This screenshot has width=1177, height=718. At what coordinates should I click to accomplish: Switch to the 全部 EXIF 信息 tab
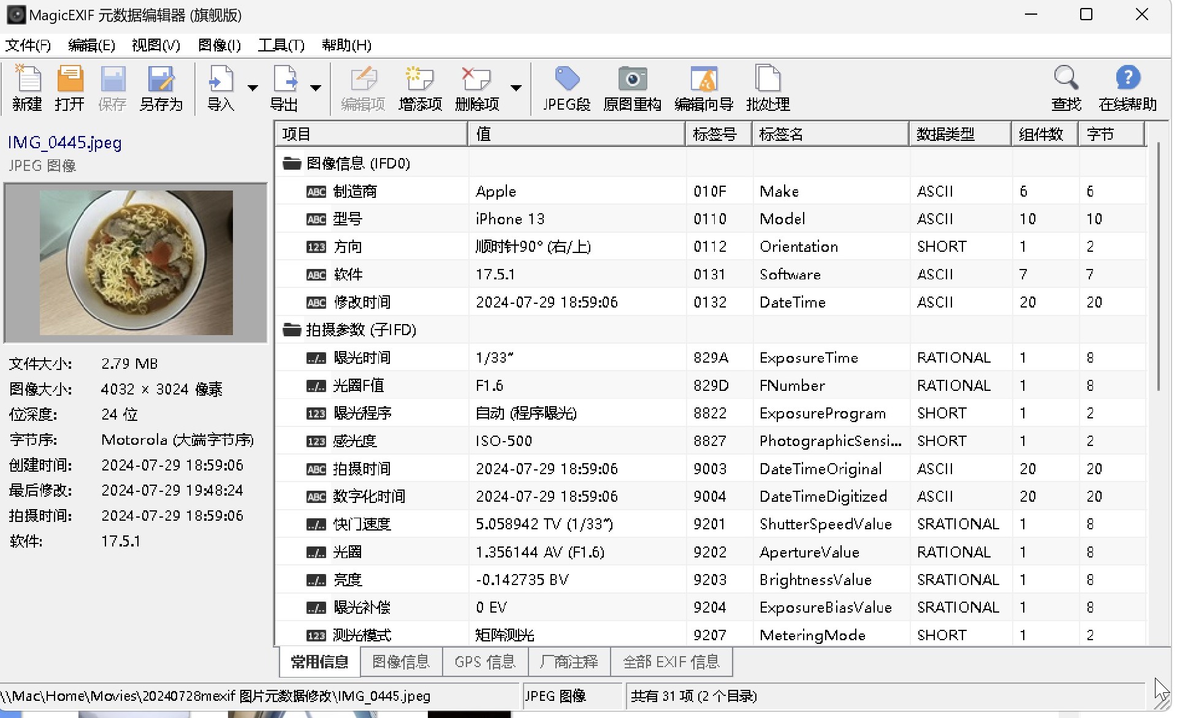[x=671, y=662]
